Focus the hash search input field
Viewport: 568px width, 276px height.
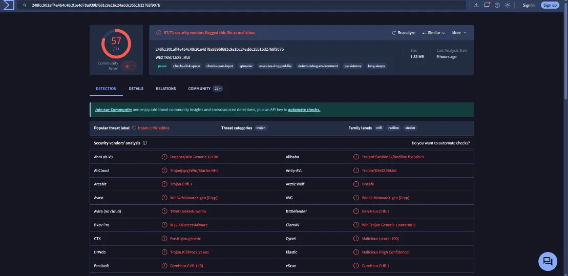click(241, 5)
